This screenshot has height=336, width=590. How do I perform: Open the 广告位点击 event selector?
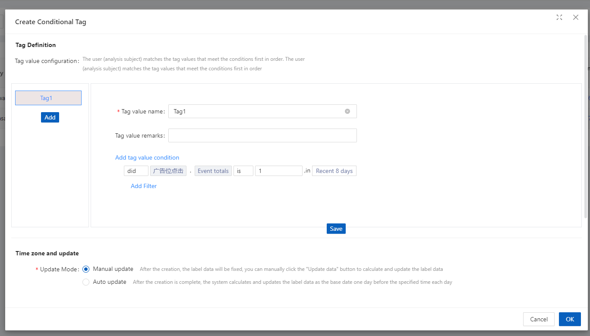(x=168, y=171)
